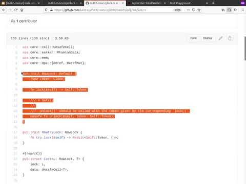Reload the current page

point(16,10)
